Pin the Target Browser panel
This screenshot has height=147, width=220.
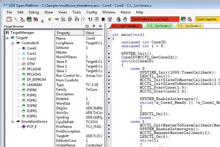click(94, 26)
